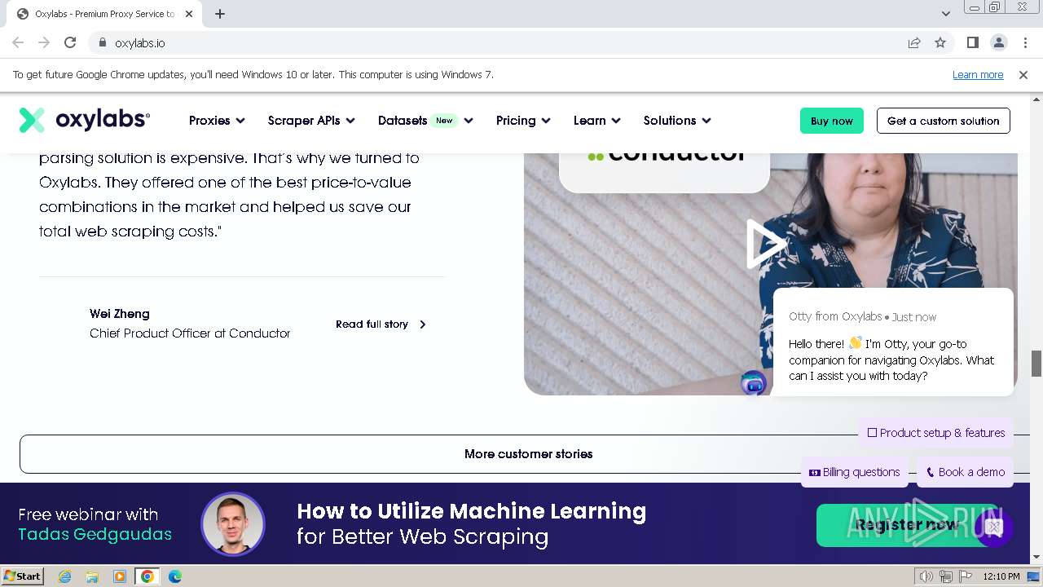Open the Chrome three-dot menu

click(x=1023, y=42)
